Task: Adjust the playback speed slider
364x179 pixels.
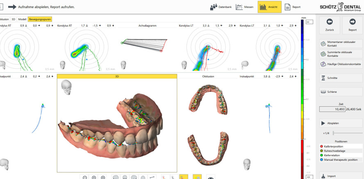Action: click(x=348, y=133)
